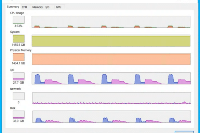Click the Disk section label
The image size is (200, 133).
pyautogui.click(x=13, y=108)
